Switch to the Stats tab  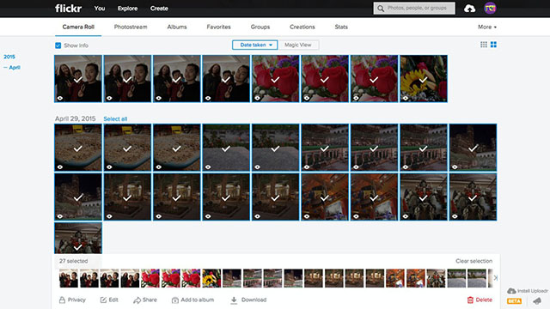[x=341, y=27]
